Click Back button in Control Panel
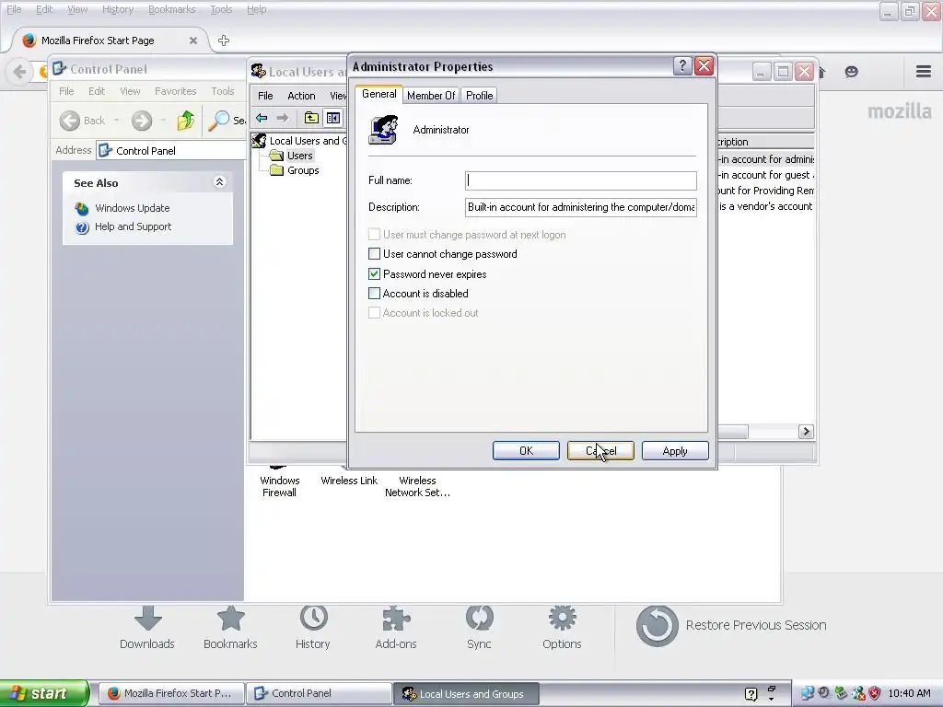The width and height of the screenshot is (943, 707). [x=82, y=121]
